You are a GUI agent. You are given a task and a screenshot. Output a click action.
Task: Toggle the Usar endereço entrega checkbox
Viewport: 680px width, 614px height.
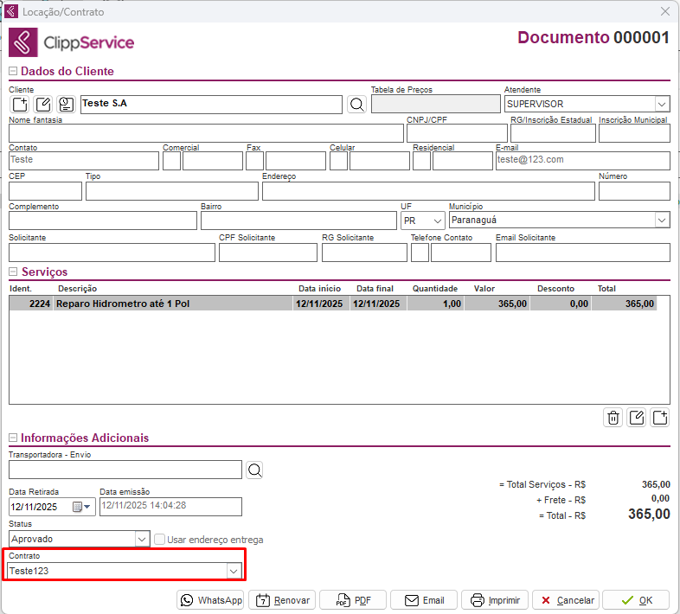coord(160,540)
